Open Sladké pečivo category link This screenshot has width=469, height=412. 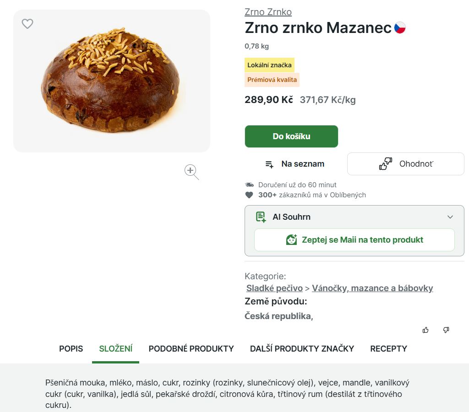(x=274, y=288)
